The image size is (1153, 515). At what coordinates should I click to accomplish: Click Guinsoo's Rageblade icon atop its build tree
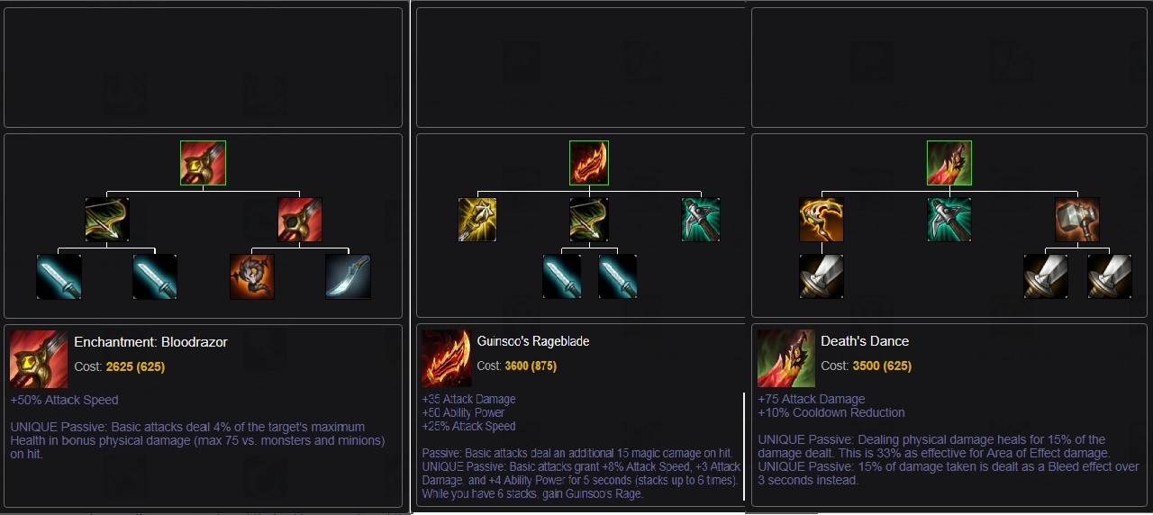[589, 163]
